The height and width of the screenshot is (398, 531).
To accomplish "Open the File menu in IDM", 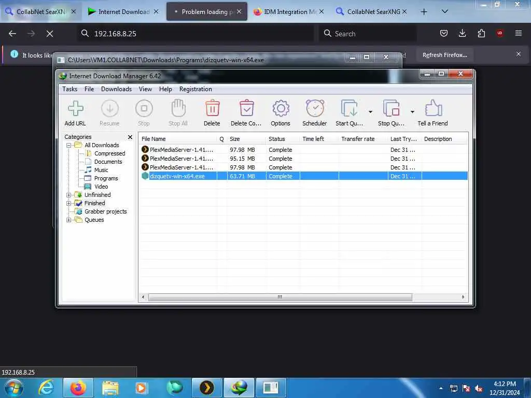I will 89,89.
